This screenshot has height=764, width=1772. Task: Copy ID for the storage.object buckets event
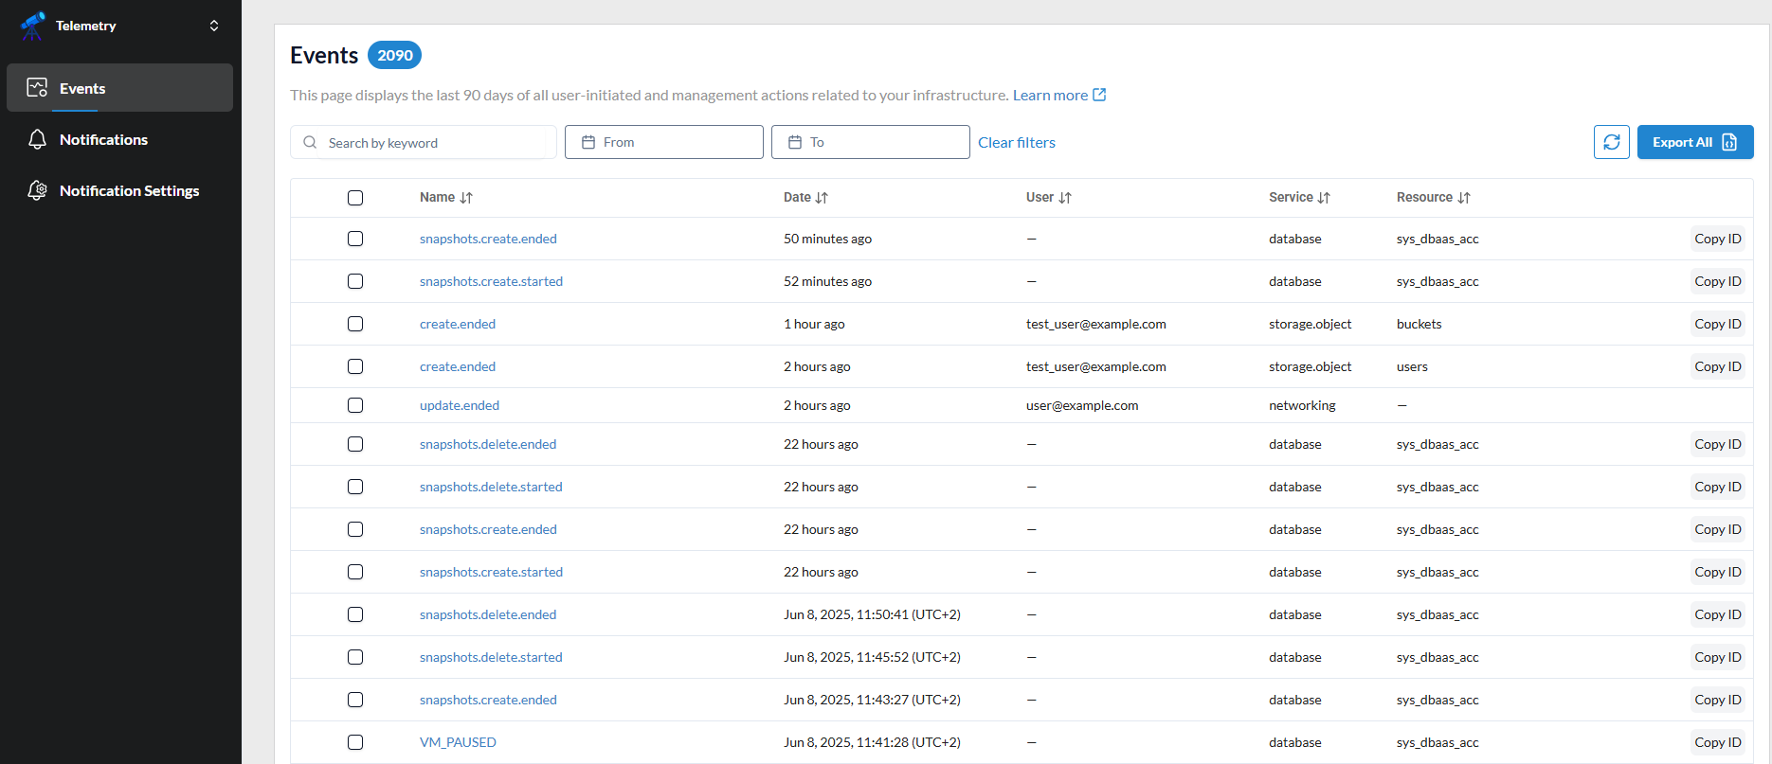point(1717,324)
